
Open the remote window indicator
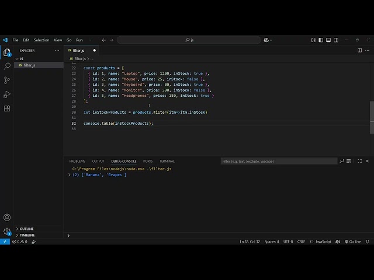pyautogui.click(x=5, y=242)
